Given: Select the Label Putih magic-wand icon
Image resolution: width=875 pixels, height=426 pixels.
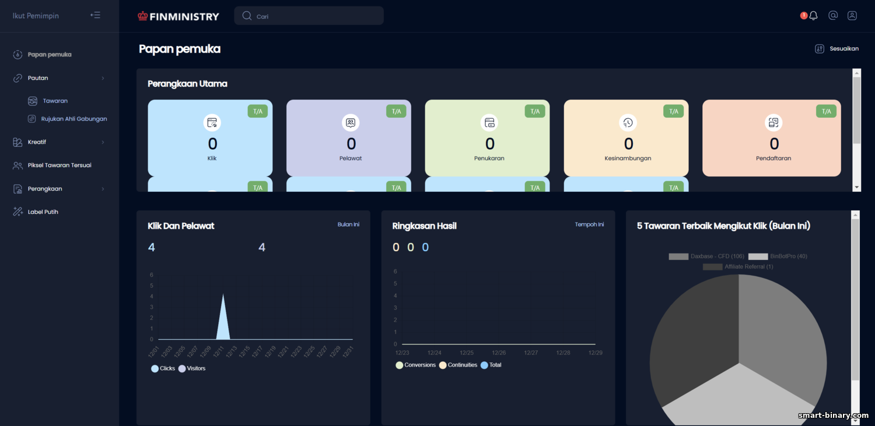Looking at the screenshot, I should coord(17,212).
